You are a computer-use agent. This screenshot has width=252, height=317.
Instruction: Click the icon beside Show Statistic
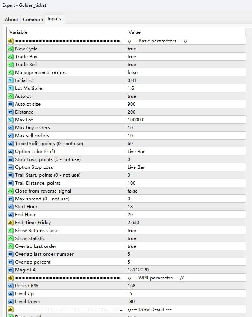click(x=10, y=238)
